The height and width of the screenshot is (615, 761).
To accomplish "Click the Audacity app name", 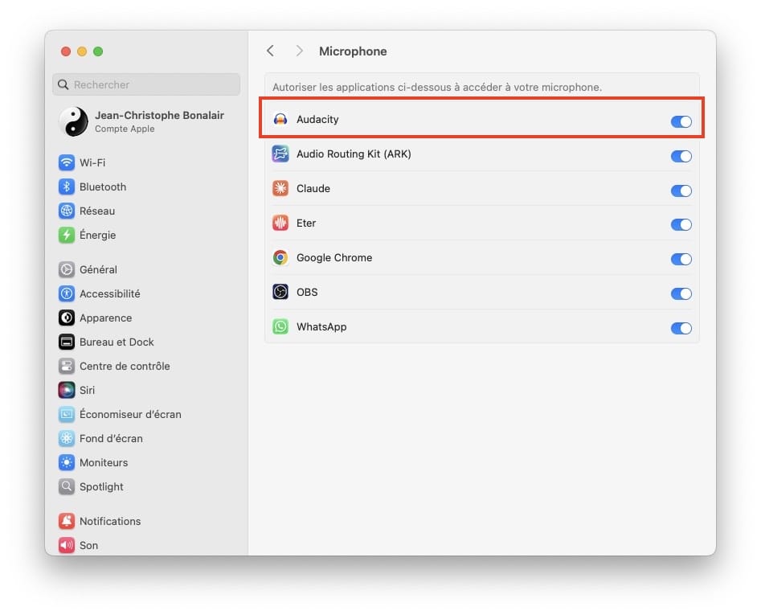I will coord(317,120).
